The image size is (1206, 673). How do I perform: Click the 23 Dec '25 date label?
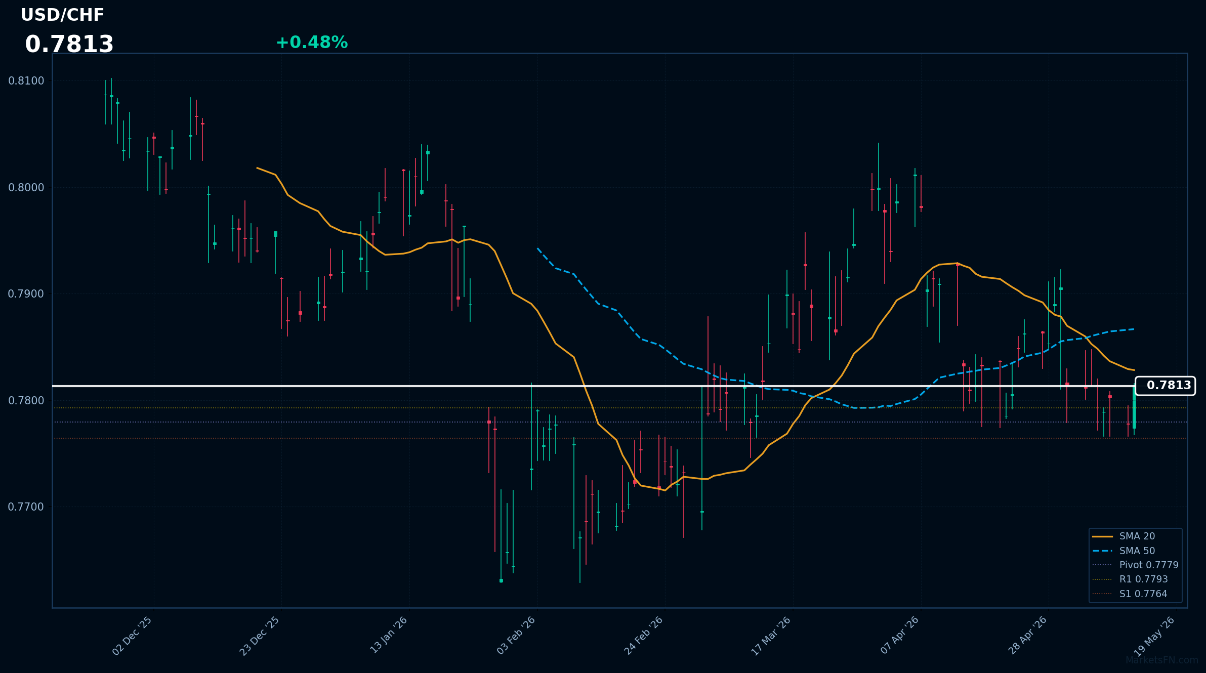(x=260, y=636)
